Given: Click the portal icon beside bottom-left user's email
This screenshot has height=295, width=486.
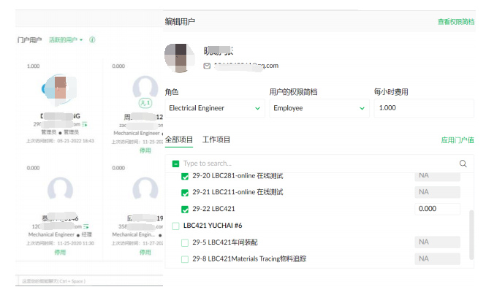Looking at the screenshot, I should coord(86,226).
